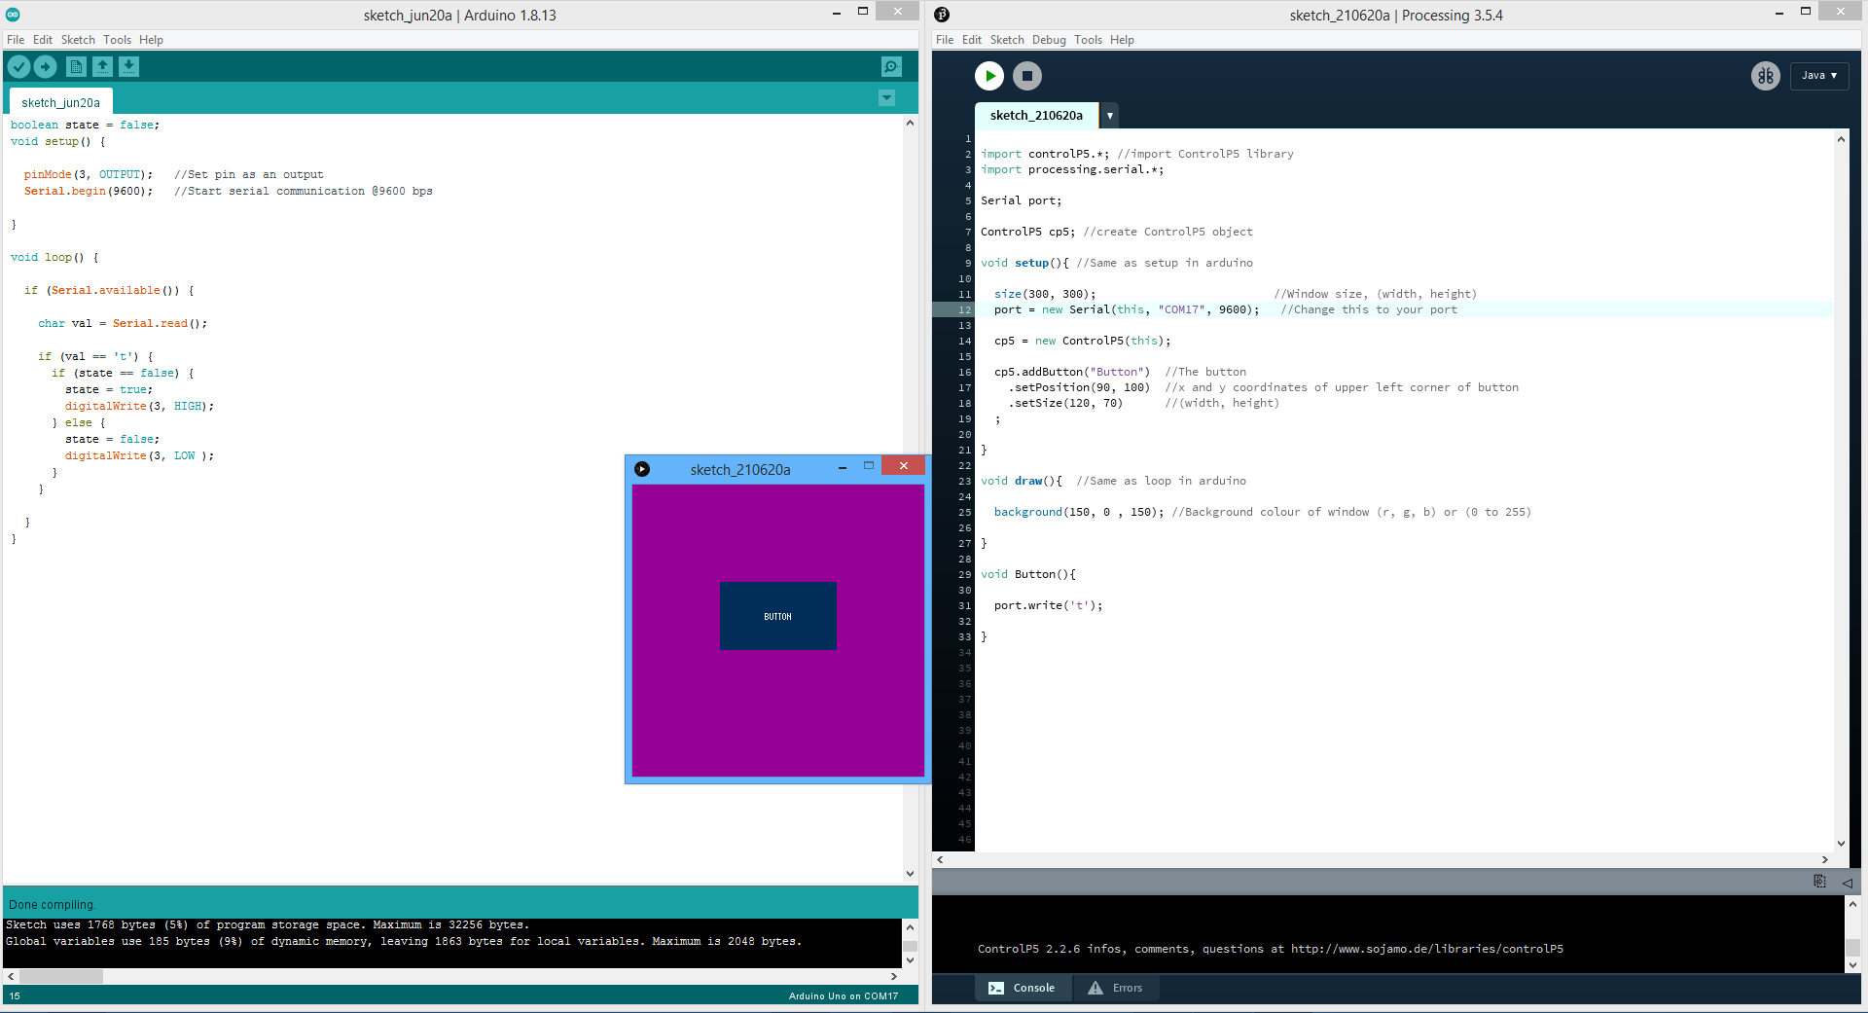1868x1013 pixels.
Task: Click the Processing logo icon in the title bar
Action: tap(941, 15)
